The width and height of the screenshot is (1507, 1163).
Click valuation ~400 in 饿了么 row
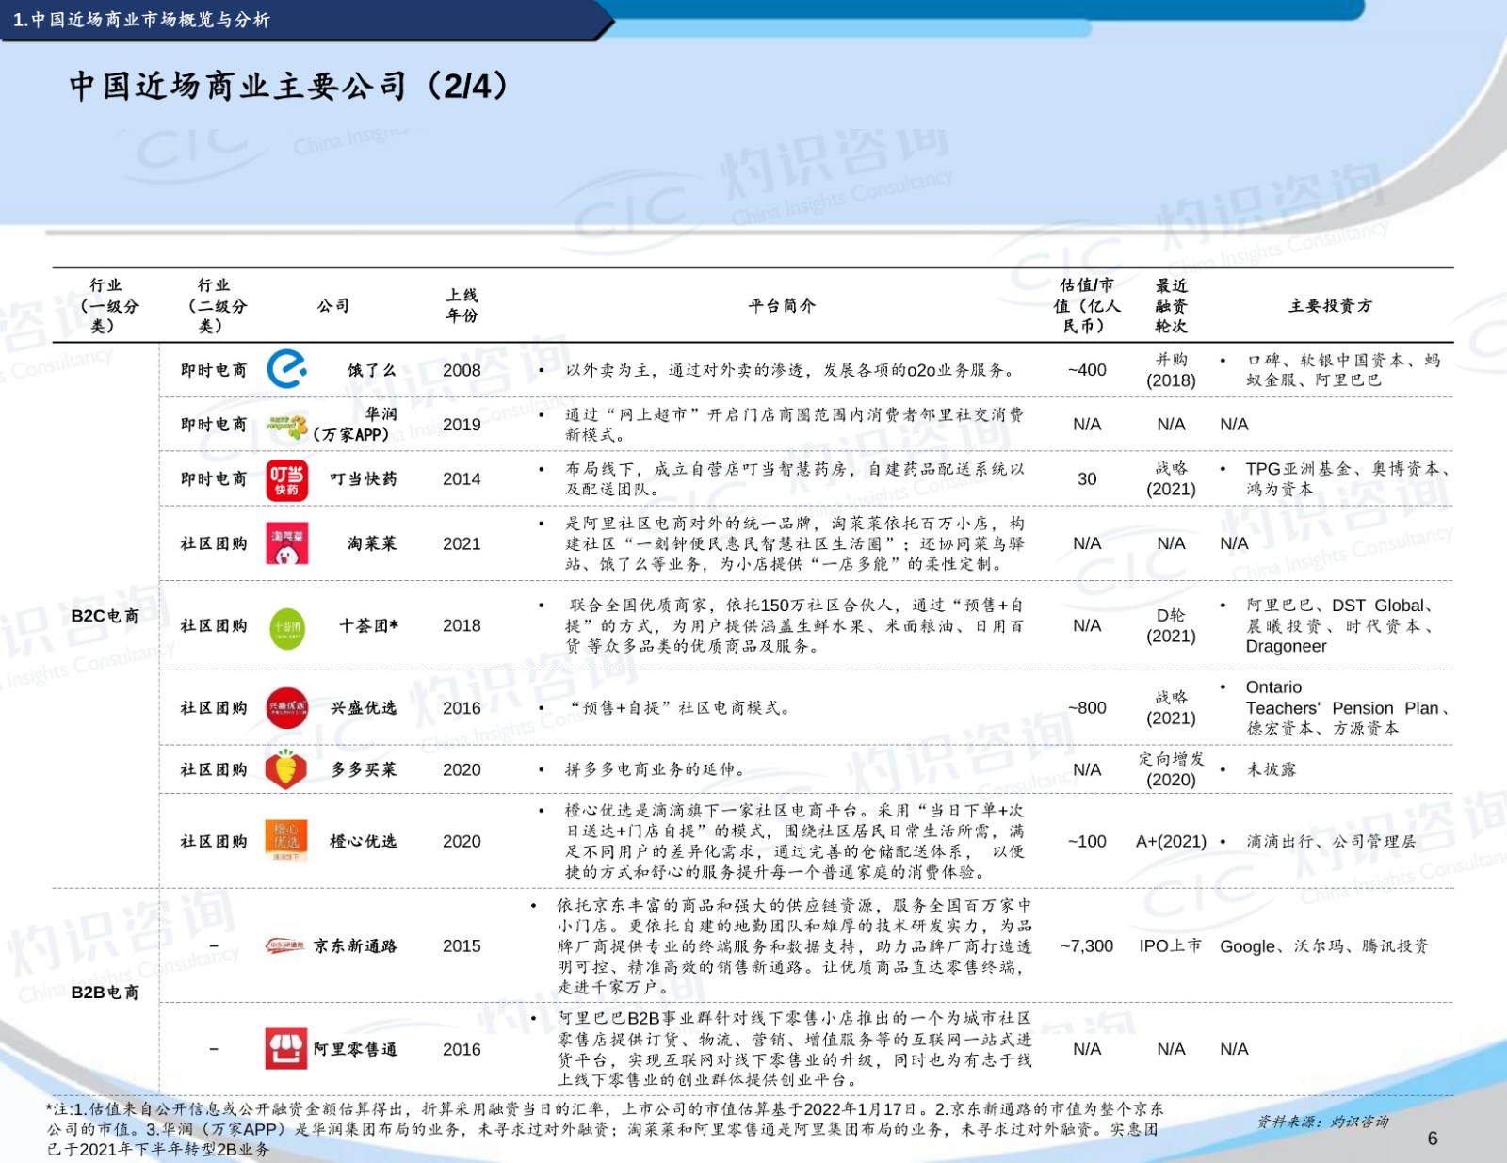coord(1087,370)
